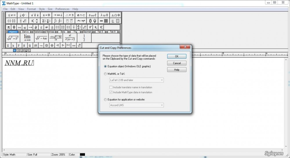Open the fence templates palette
Viewport: 290px width, 158px height.
tap(12, 21)
